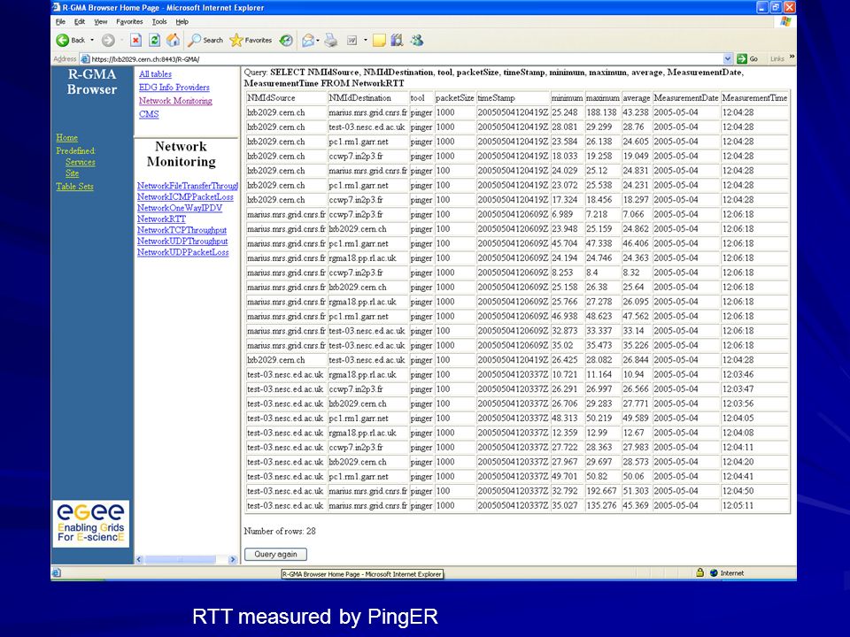The width and height of the screenshot is (850, 637).
Task: Click the maximum value 192.667 cell
Action: 602,491
